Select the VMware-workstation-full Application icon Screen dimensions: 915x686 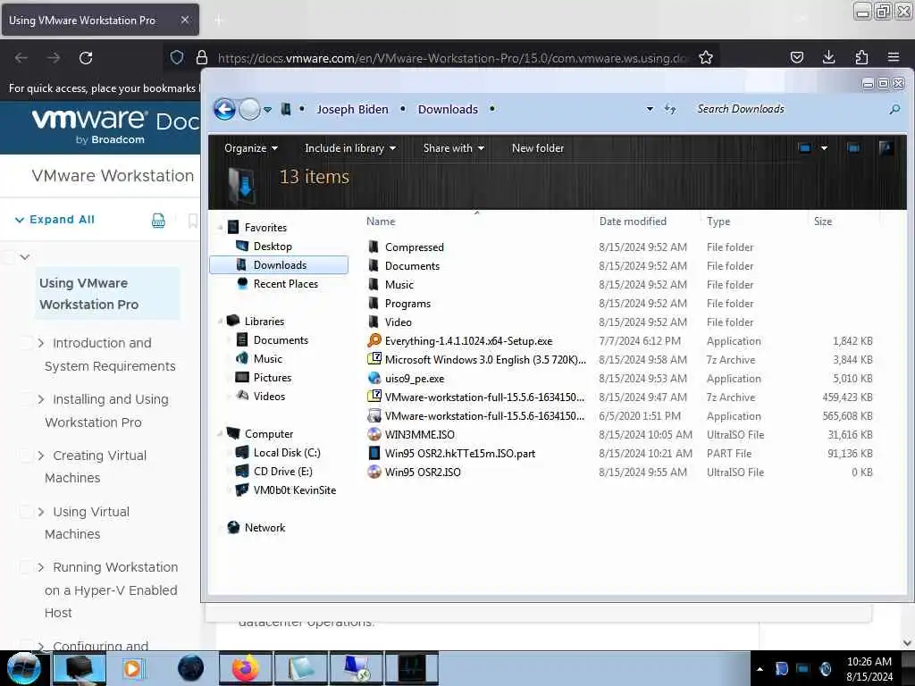tap(374, 415)
